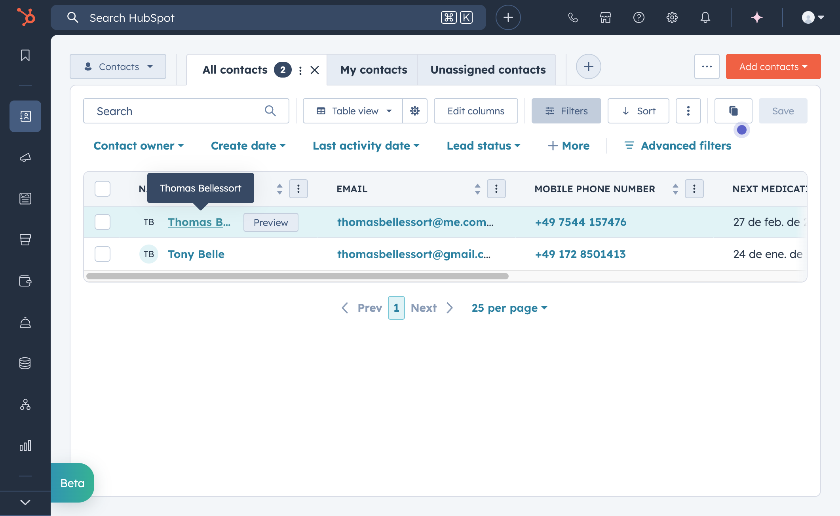Change the 25 per page dropdown
This screenshot has width=840, height=516.
pos(509,308)
